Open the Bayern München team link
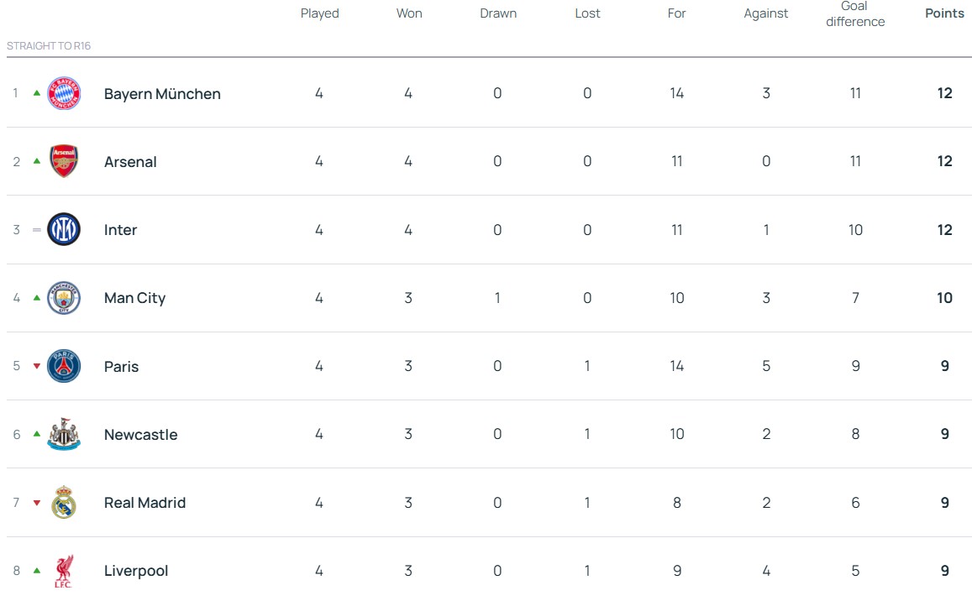The width and height of the screenshot is (972, 601). pyautogui.click(x=162, y=94)
